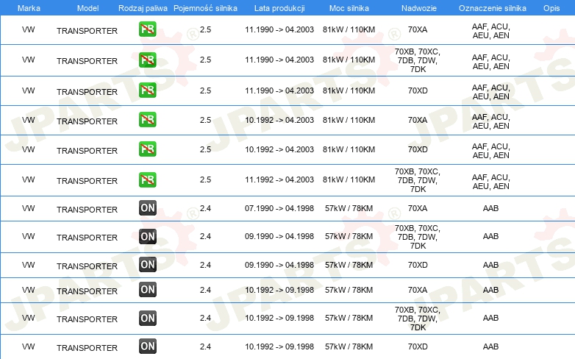Click 09.1990 -> 04.1998 in 70XB, 70XC row

pos(279,236)
